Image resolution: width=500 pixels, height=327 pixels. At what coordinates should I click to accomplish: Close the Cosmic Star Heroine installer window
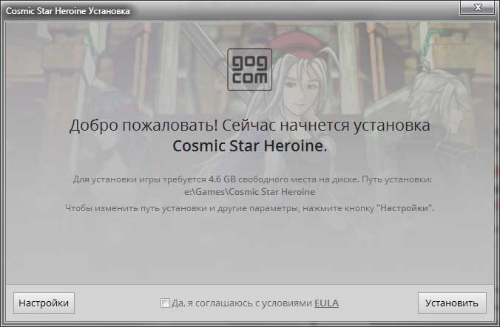[x=477, y=7]
